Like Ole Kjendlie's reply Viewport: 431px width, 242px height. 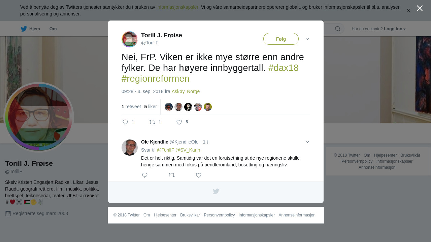[199, 175]
